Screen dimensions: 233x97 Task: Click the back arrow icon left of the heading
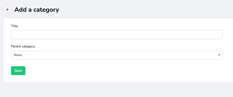click(8, 9)
